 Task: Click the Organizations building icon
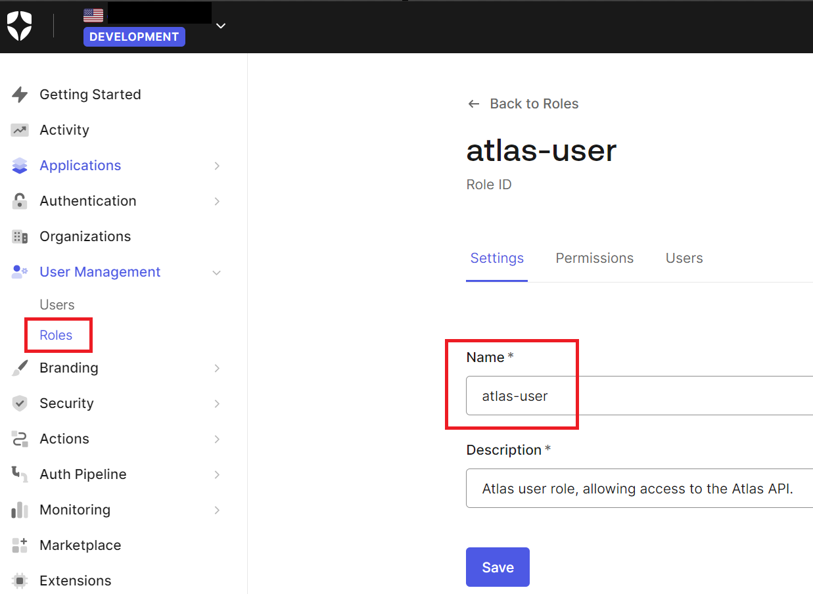(20, 237)
